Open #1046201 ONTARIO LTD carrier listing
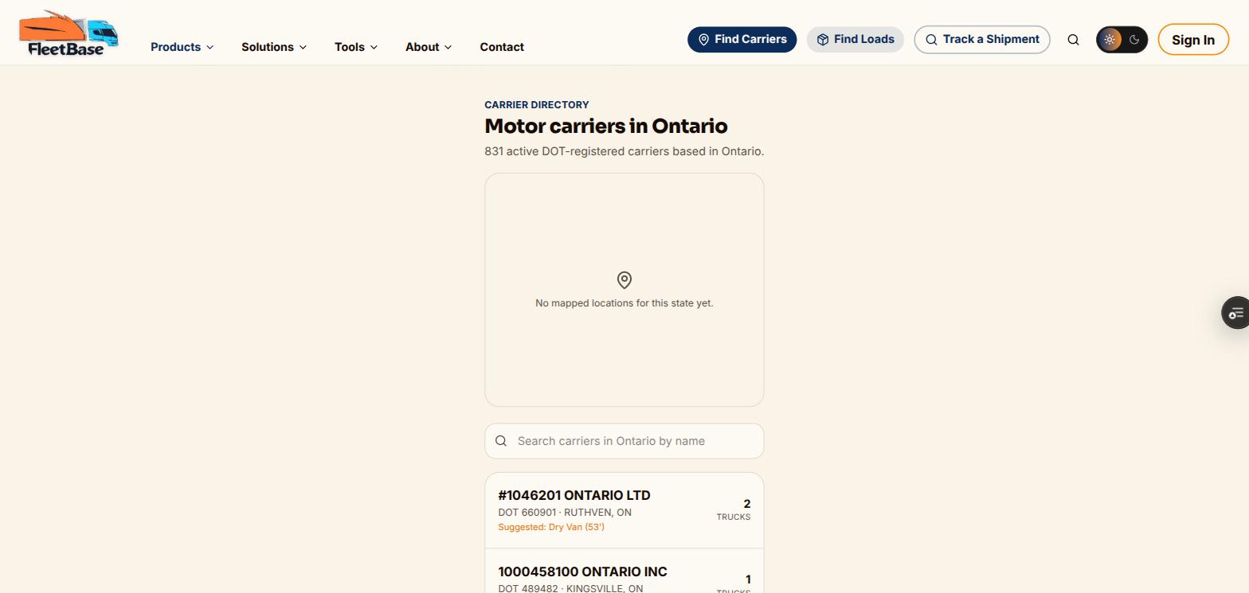Image resolution: width=1249 pixels, height=593 pixels. pos(624,510)
